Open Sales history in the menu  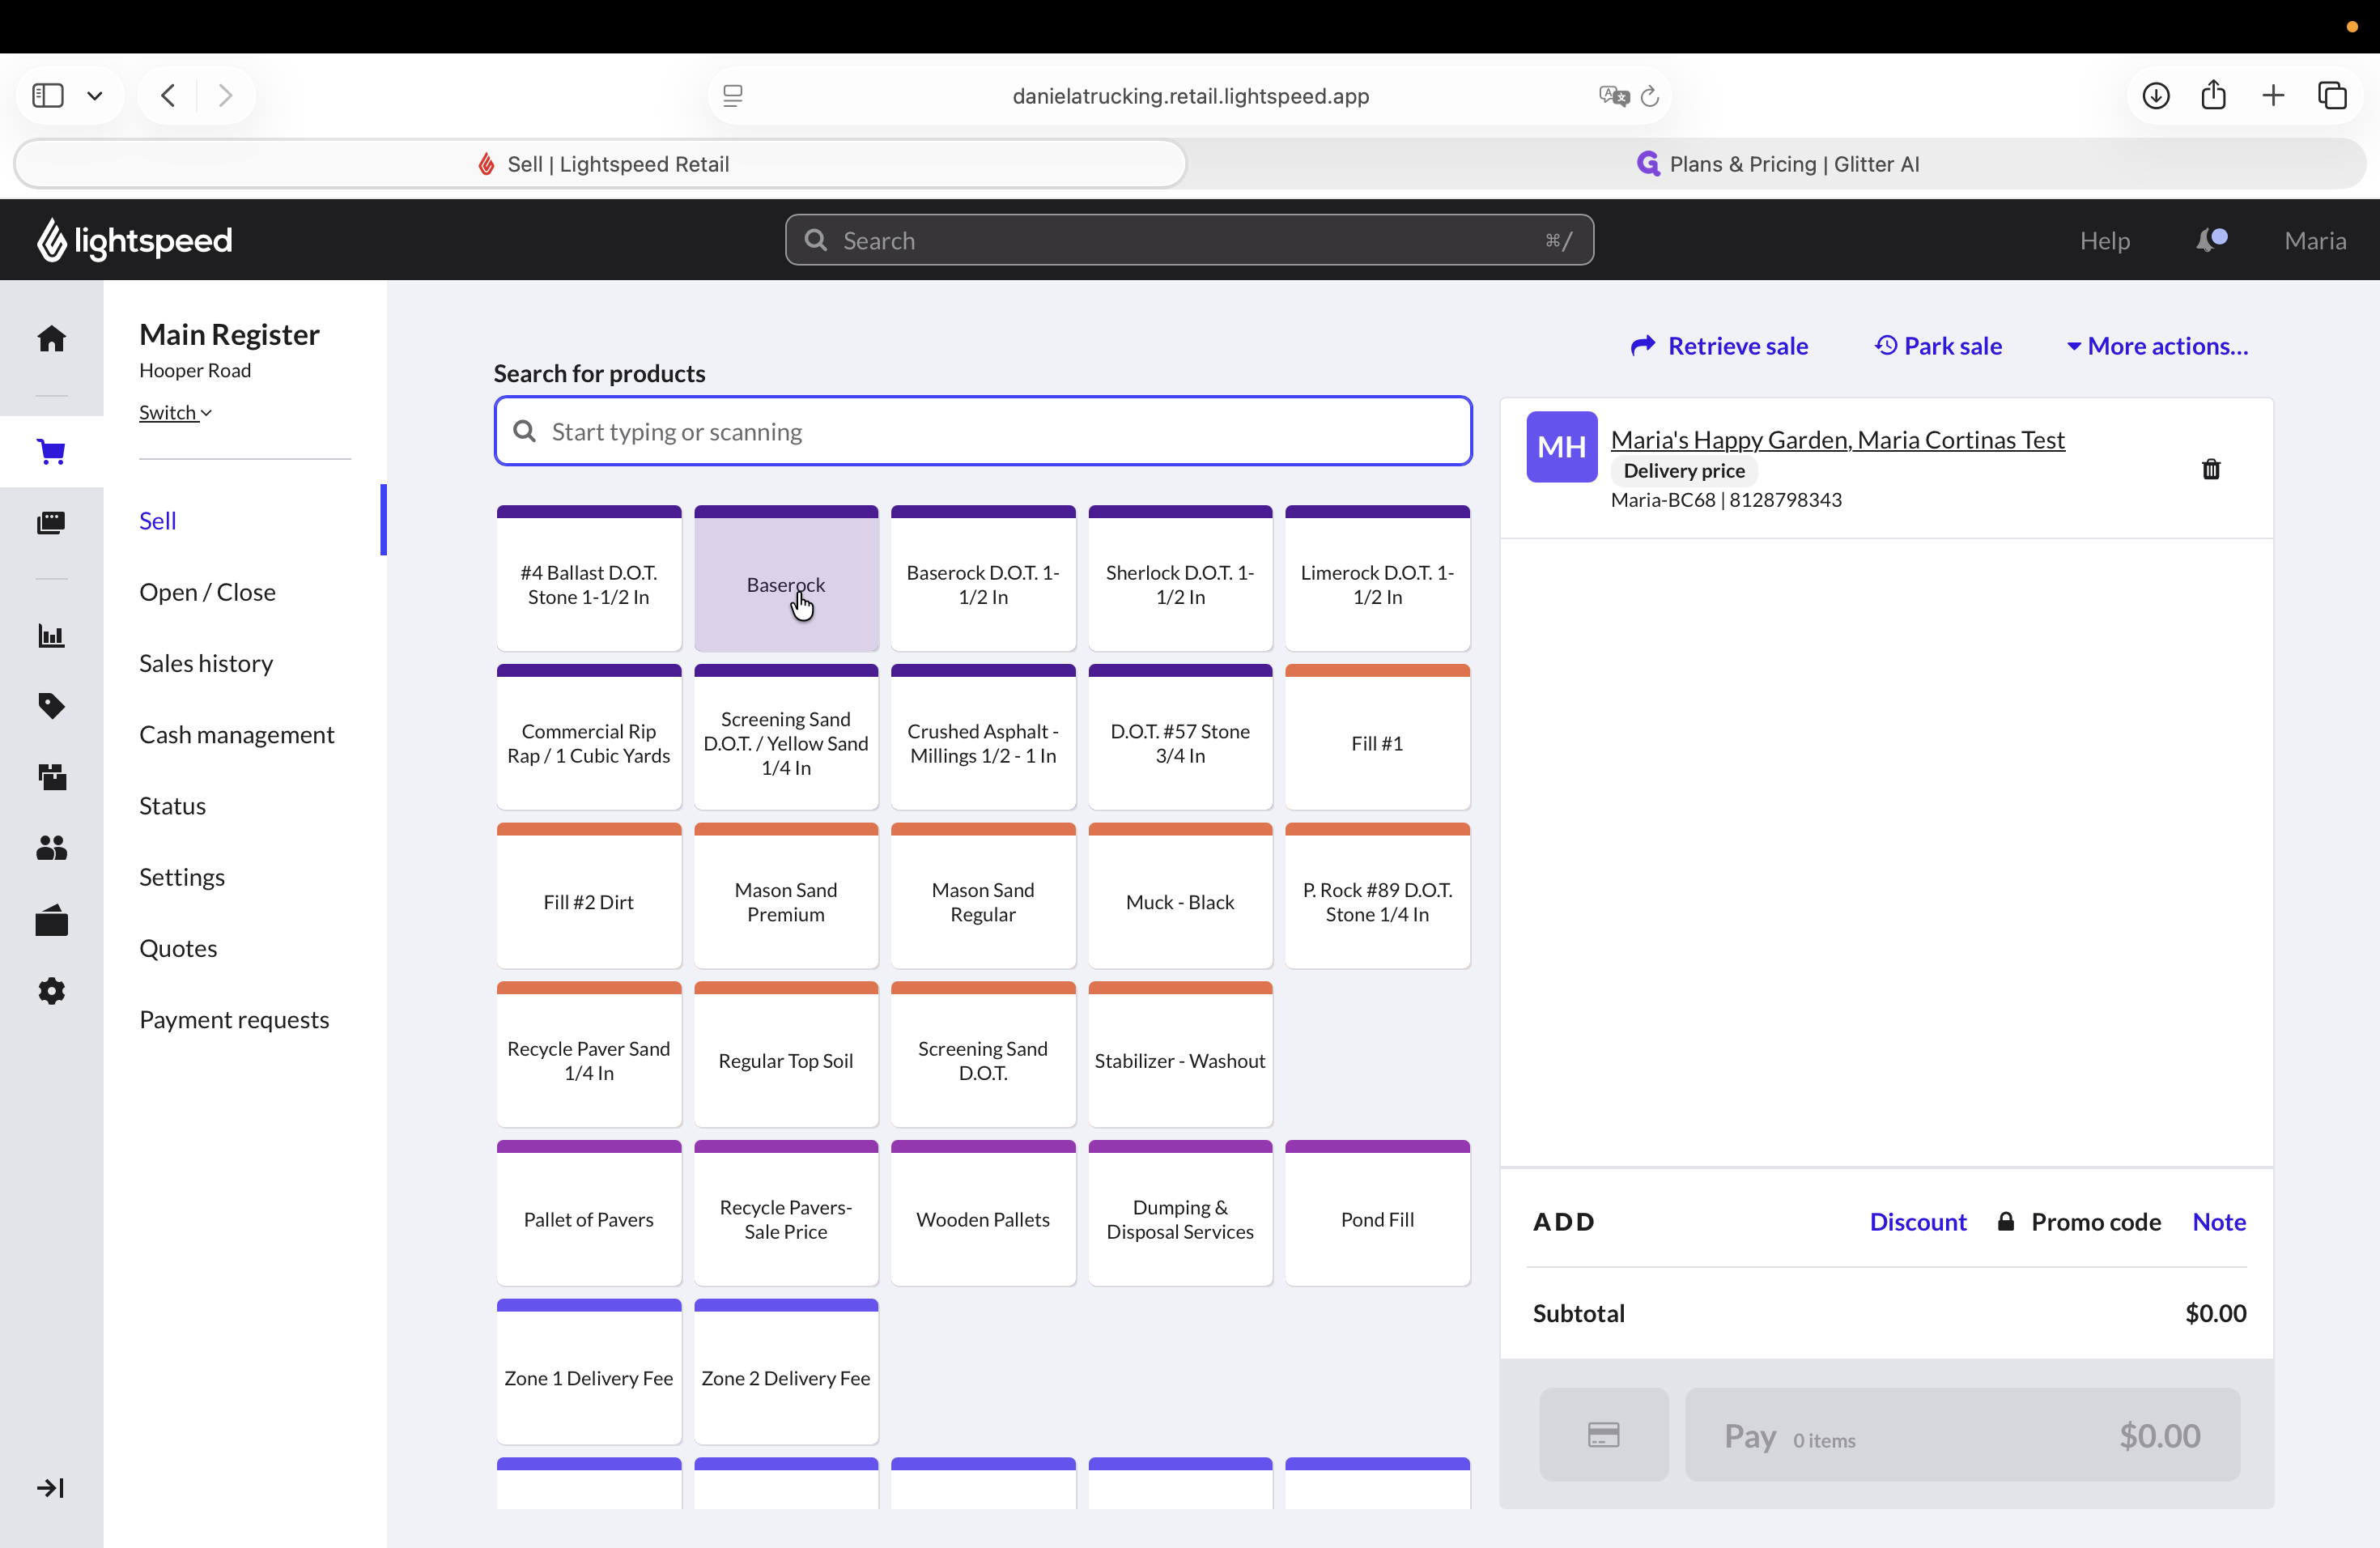[x=206, y=663]
